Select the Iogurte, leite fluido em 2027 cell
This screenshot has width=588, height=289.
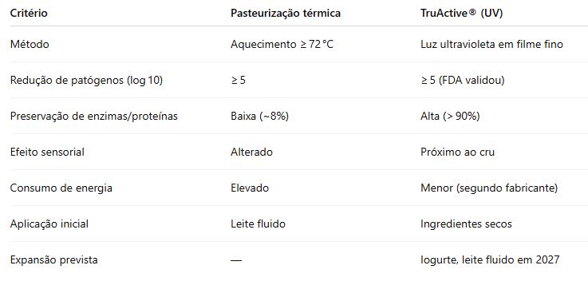point(490,259)
